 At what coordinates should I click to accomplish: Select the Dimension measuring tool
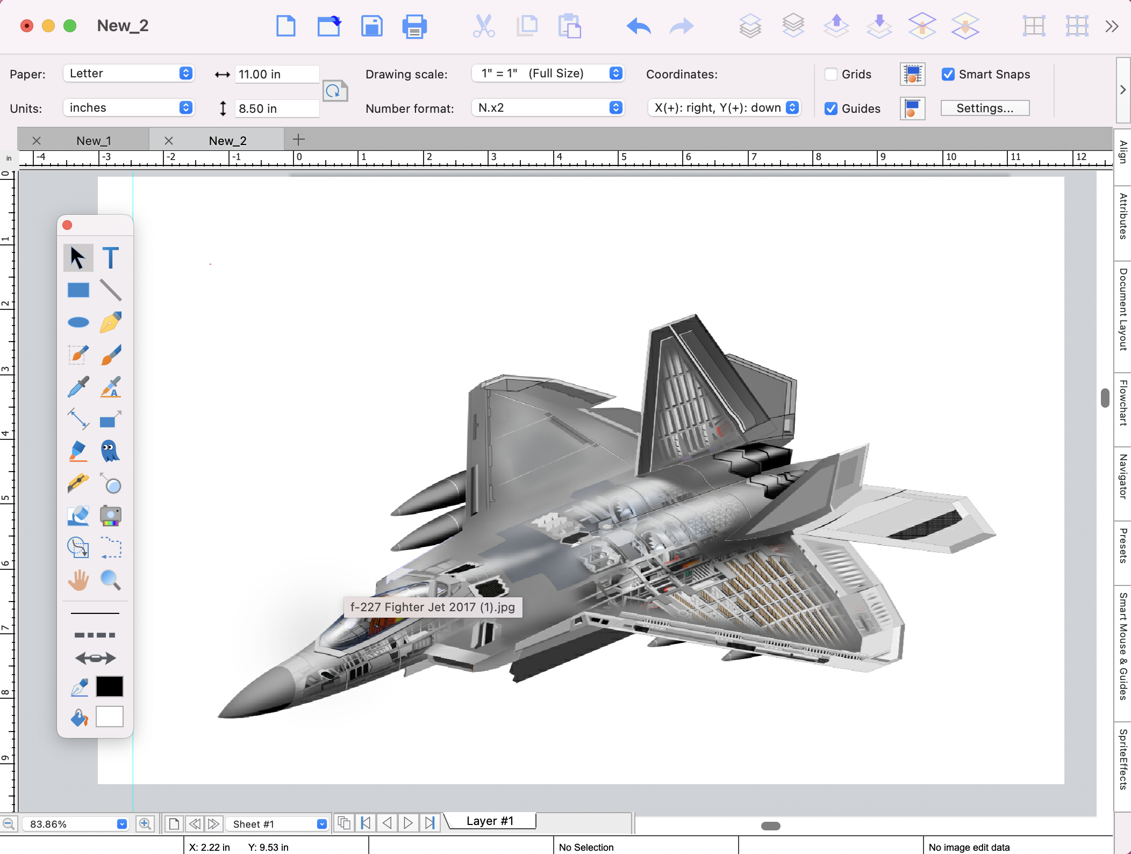click(x=78, y=419)
